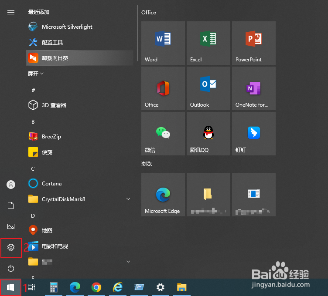Expand the Start menu hamburger button
This screenshot has width=328, height=296.
coord(11,13)
